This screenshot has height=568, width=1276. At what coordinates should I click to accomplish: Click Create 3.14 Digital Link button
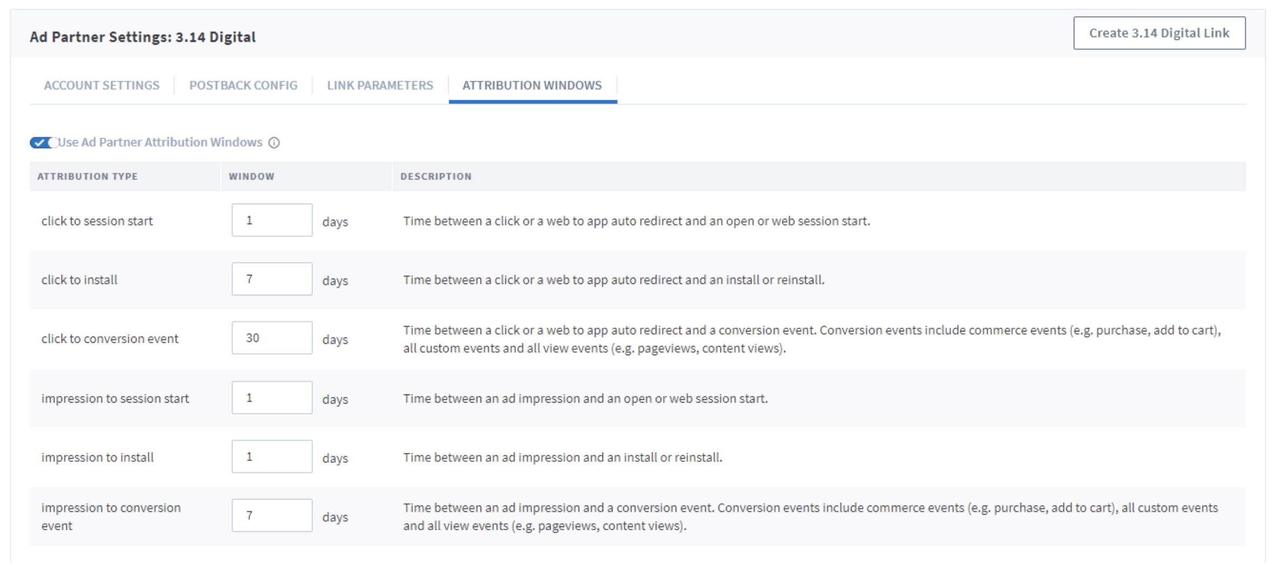click(x=1159, y=33)
